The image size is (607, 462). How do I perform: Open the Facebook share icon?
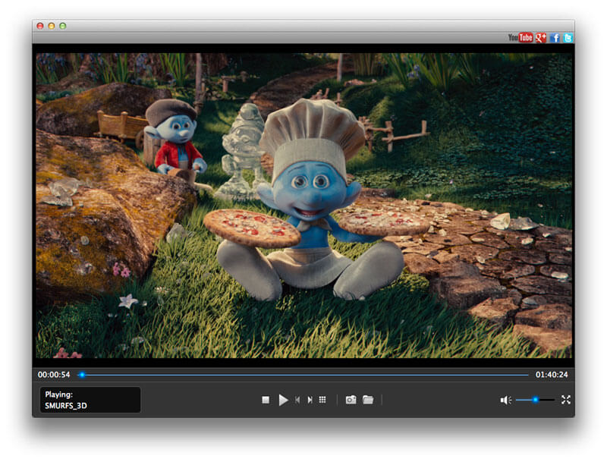tap(555, 37)
